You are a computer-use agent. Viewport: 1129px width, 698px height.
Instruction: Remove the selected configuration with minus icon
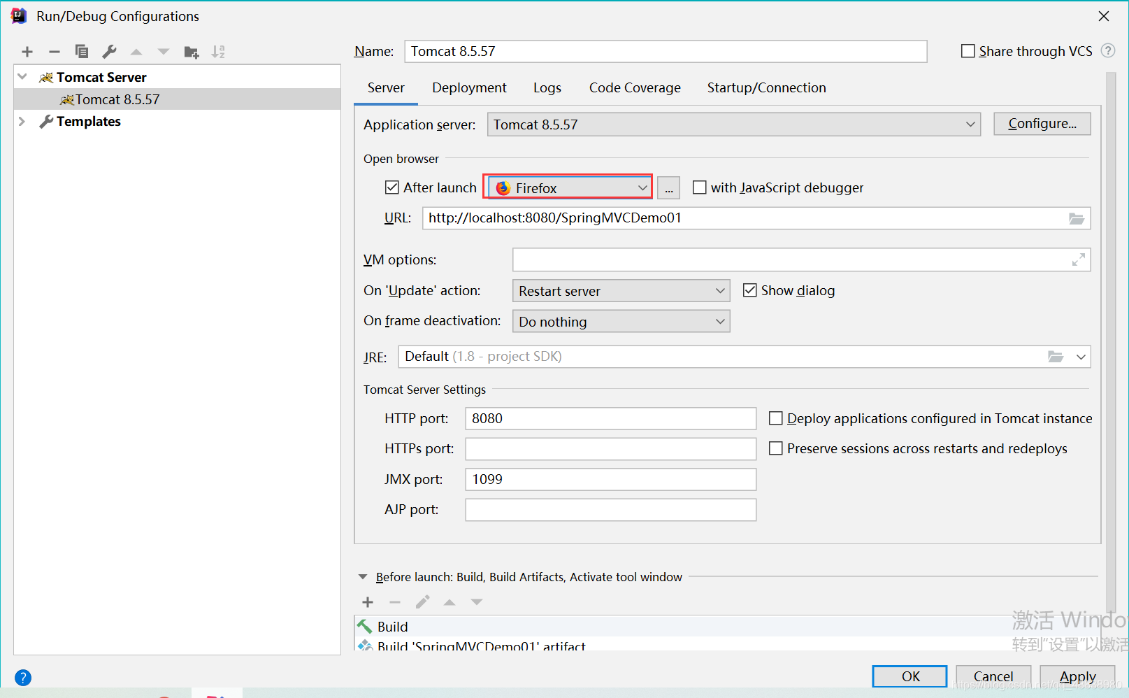tap(55, 52)
